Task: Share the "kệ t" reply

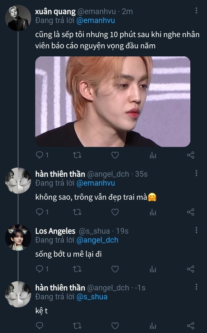Action: coord(191,326)
